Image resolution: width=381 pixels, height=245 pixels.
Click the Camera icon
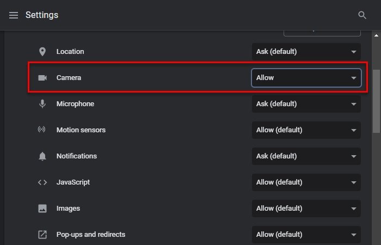[x=42, y=78]
